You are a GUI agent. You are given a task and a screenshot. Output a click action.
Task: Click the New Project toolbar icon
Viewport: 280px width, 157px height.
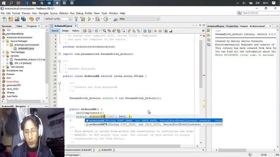10,19
